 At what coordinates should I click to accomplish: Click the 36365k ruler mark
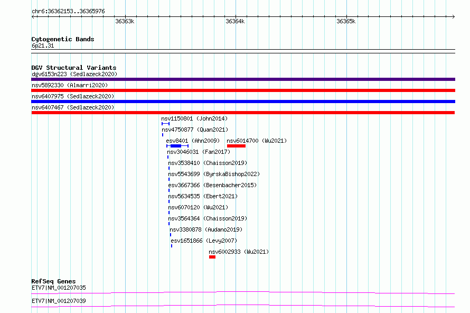[x=346, y=21]
